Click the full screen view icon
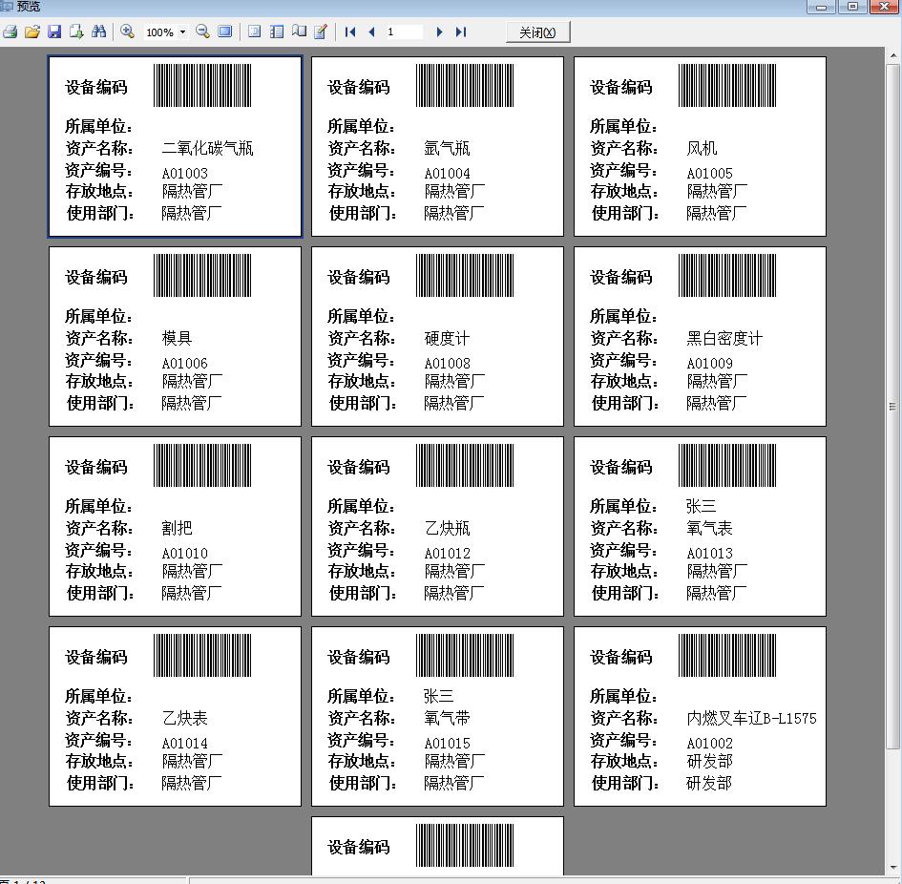902x884 pixels. tap(225, 32)
